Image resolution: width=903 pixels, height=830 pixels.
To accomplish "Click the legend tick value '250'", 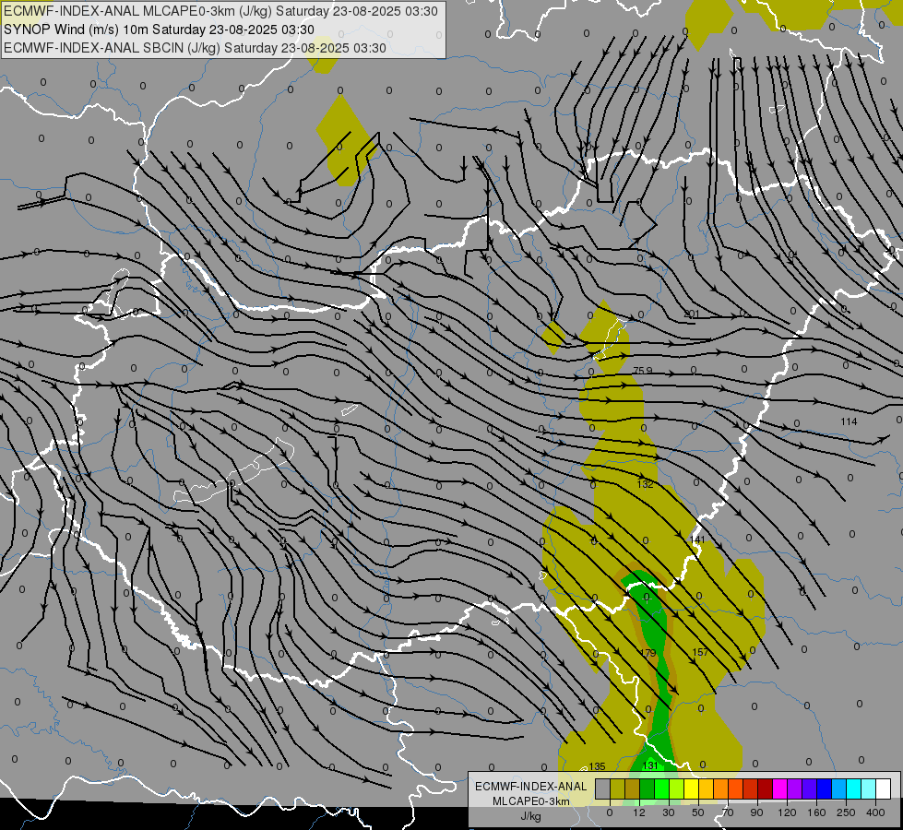I will click(846, 812).
